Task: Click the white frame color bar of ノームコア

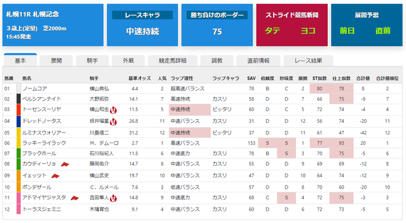Action: click(x=18, y=88)
